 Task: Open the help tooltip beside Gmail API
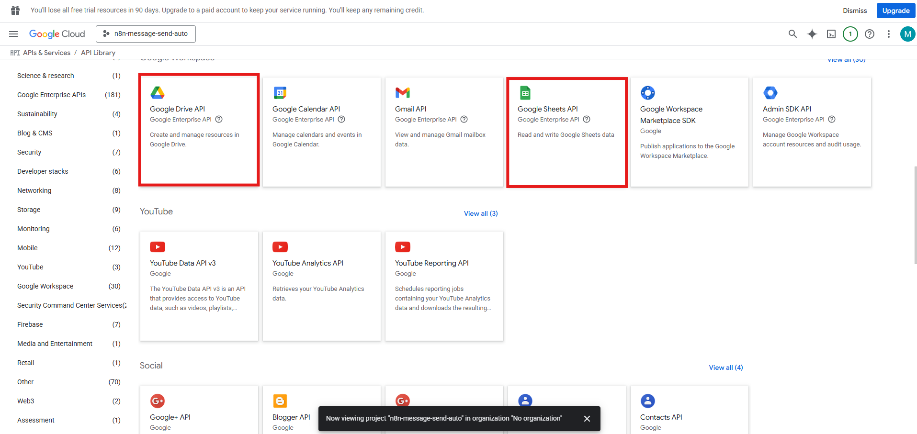(464, 120)
